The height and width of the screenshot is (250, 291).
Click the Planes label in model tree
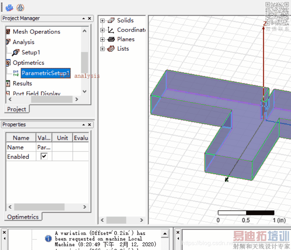point(126,39)
